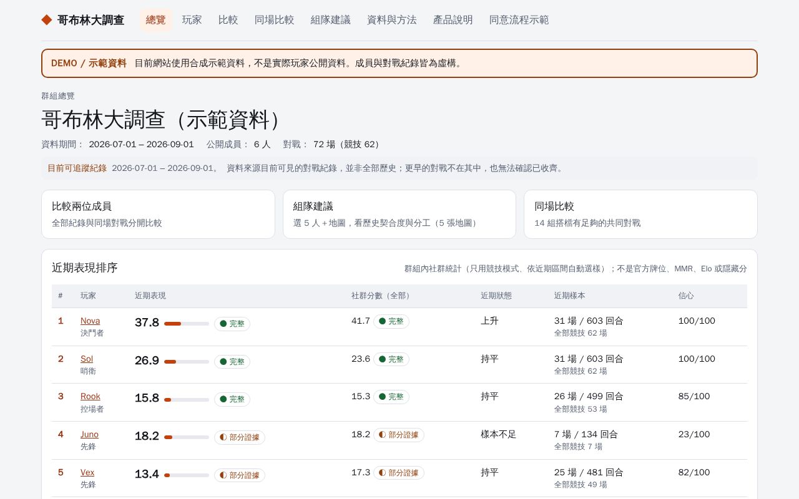Click the date range 2026-07-01 – 2026-09-01 under title

141,144
